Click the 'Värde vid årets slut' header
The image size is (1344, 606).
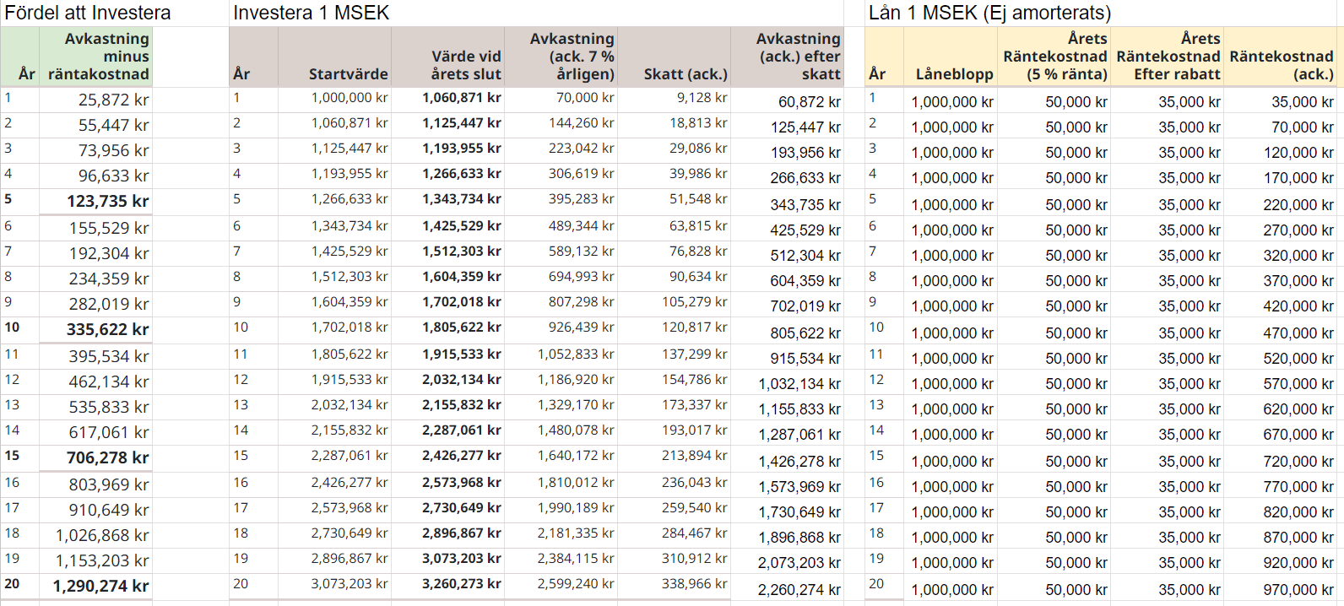(465, 65)
